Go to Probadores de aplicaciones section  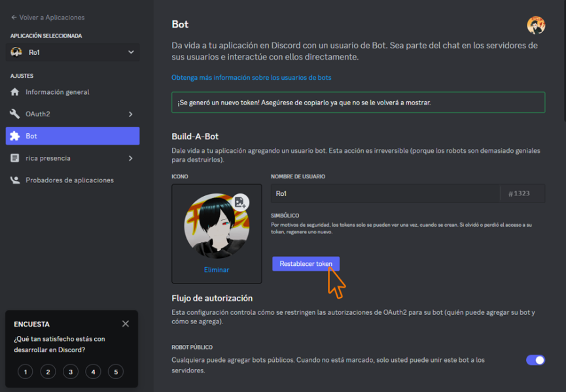click(x=69, y=180)
